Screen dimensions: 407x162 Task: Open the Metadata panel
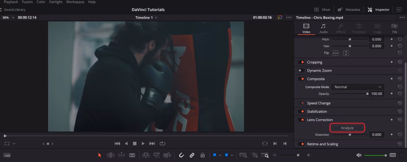pyautogui.click(x=349, y=10)
